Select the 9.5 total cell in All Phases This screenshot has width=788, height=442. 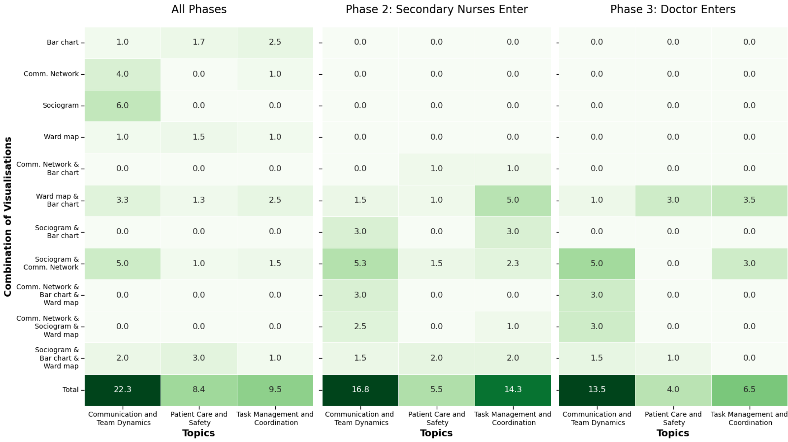pos(275,390)
